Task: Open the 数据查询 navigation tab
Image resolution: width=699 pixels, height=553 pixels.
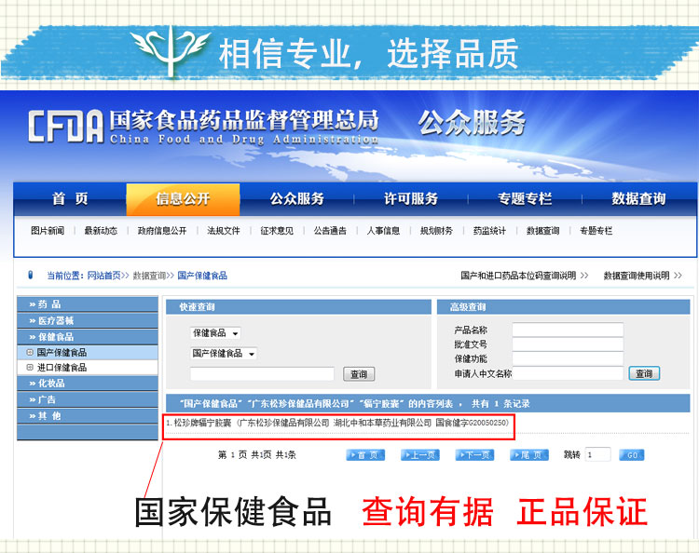Action: 638,199
